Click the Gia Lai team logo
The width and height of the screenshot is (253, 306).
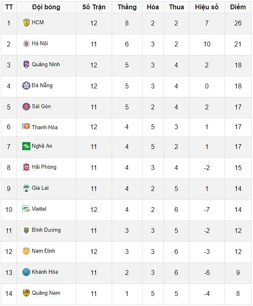pyautogui.click(x=26, y=188)
